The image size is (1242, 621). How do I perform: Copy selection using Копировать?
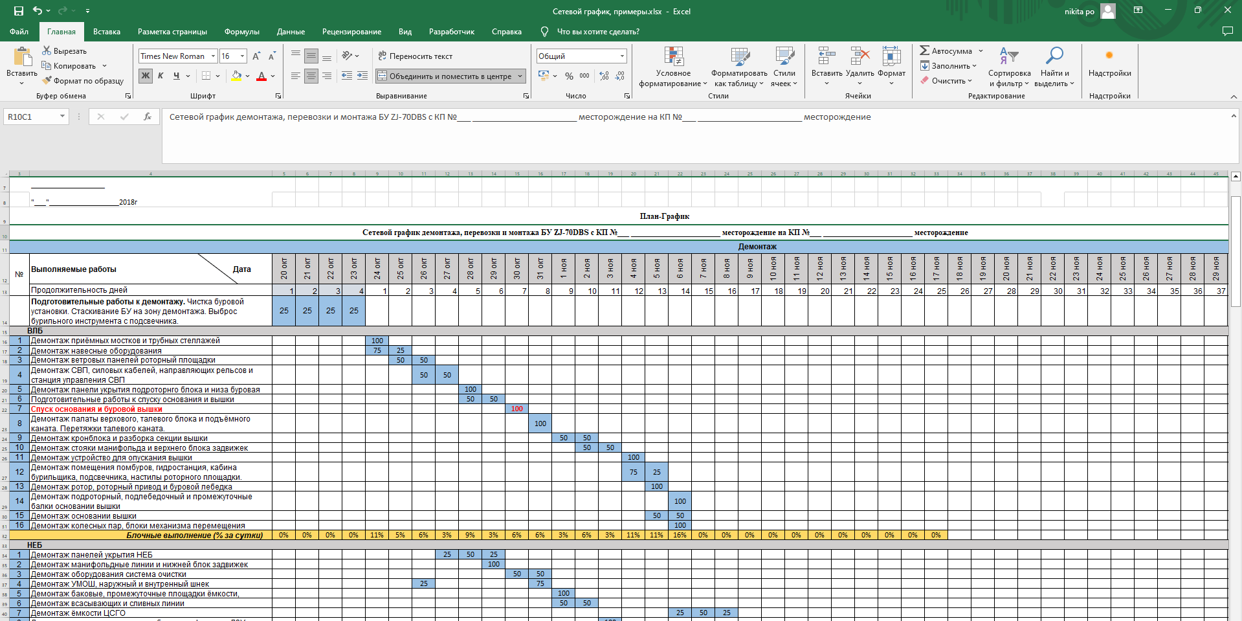[x=69, y=66]
